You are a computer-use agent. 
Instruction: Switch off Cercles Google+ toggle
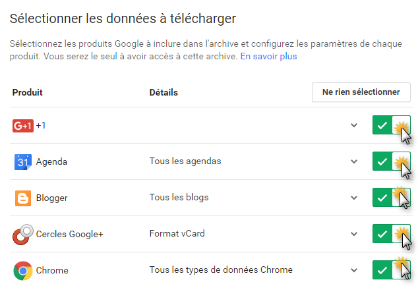(x=391, y=234)
